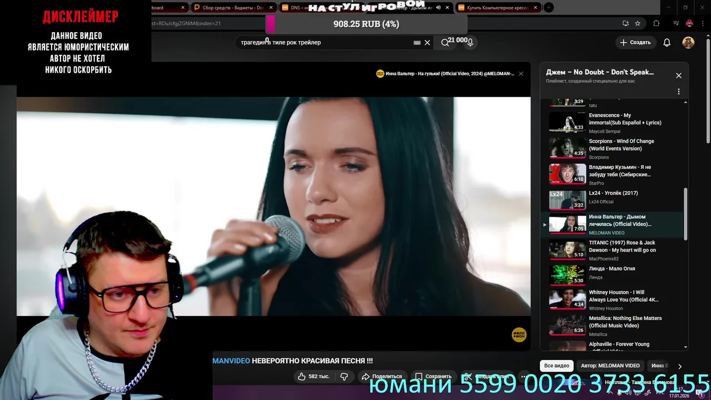This screenshot has height=400, width=711.
Task: Open media control icon in browser toolbar
Action: coord(676,23)
